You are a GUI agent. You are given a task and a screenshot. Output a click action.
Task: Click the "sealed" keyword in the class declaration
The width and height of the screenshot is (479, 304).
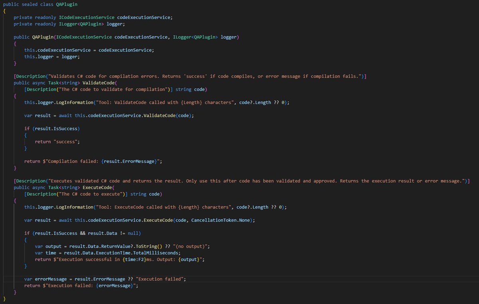pos(30,4)
